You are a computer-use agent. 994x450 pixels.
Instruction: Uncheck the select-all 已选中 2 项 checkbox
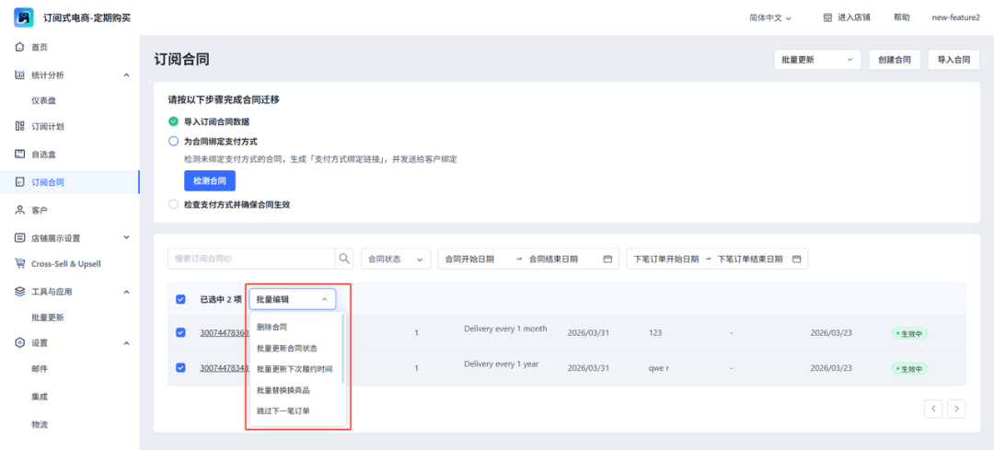click(x=180, y=299)
